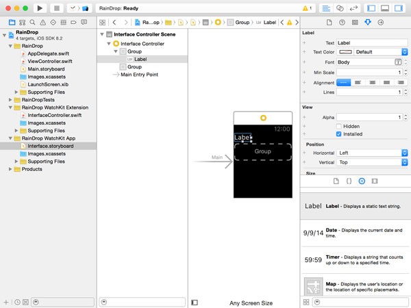Expand the Products folder
The width and height of the screenshot is (411, 308).
pyautogui.click(x=10, y=169)
